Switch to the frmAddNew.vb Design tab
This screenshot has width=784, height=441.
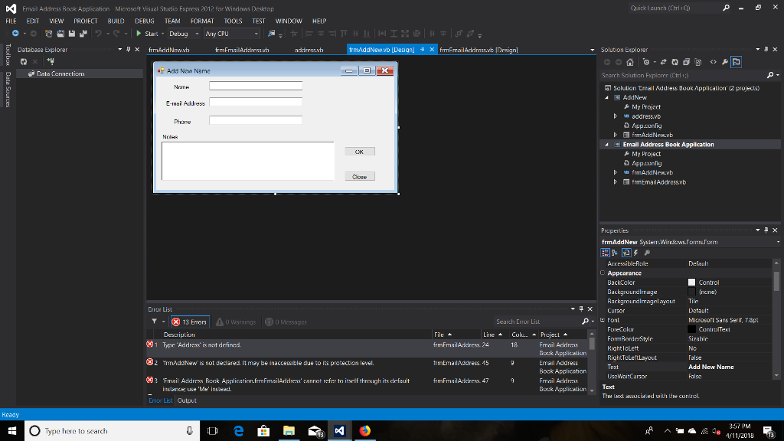[x=381, y=50]
